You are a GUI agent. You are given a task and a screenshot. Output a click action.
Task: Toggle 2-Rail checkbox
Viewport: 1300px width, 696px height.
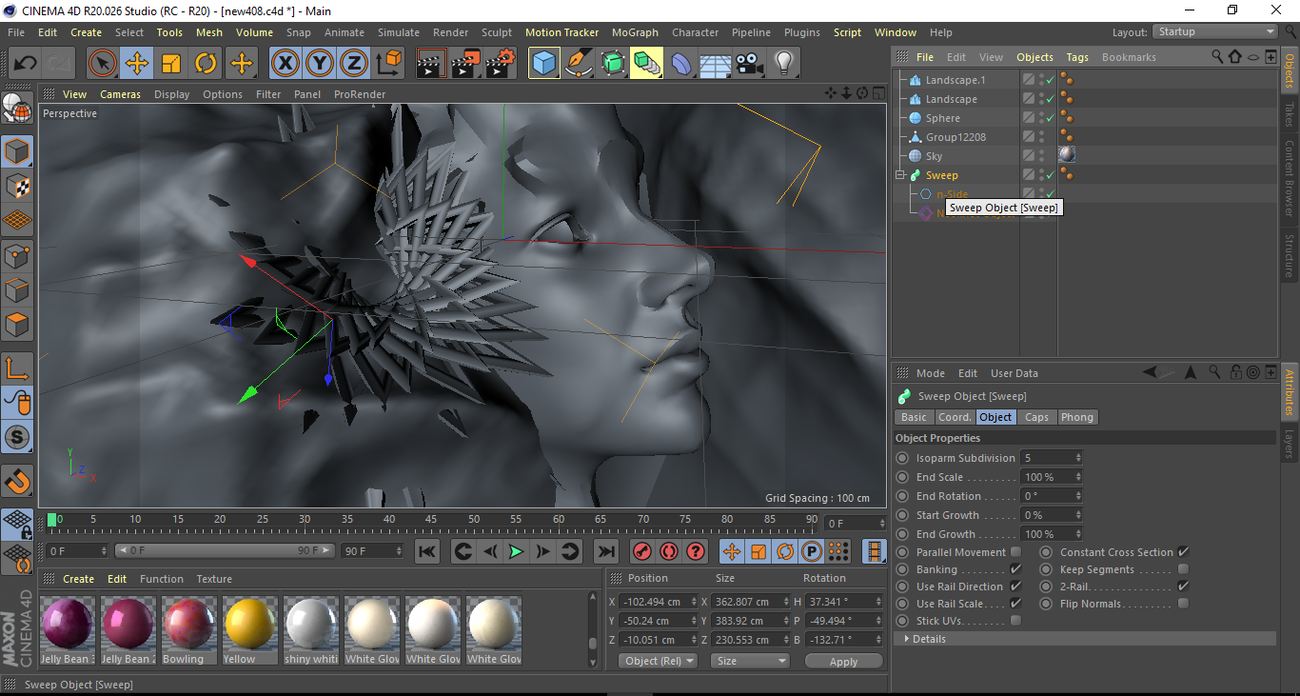pos(1183,587)
